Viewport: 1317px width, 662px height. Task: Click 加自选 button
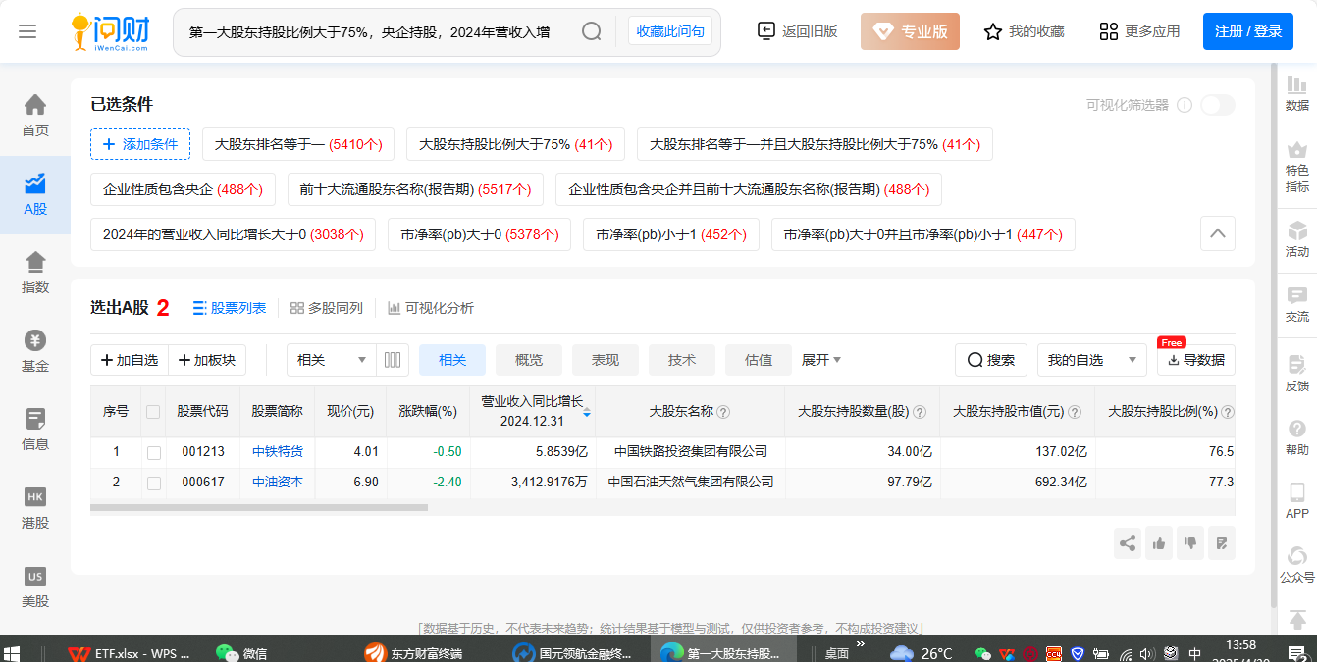(x=130, y=360)
